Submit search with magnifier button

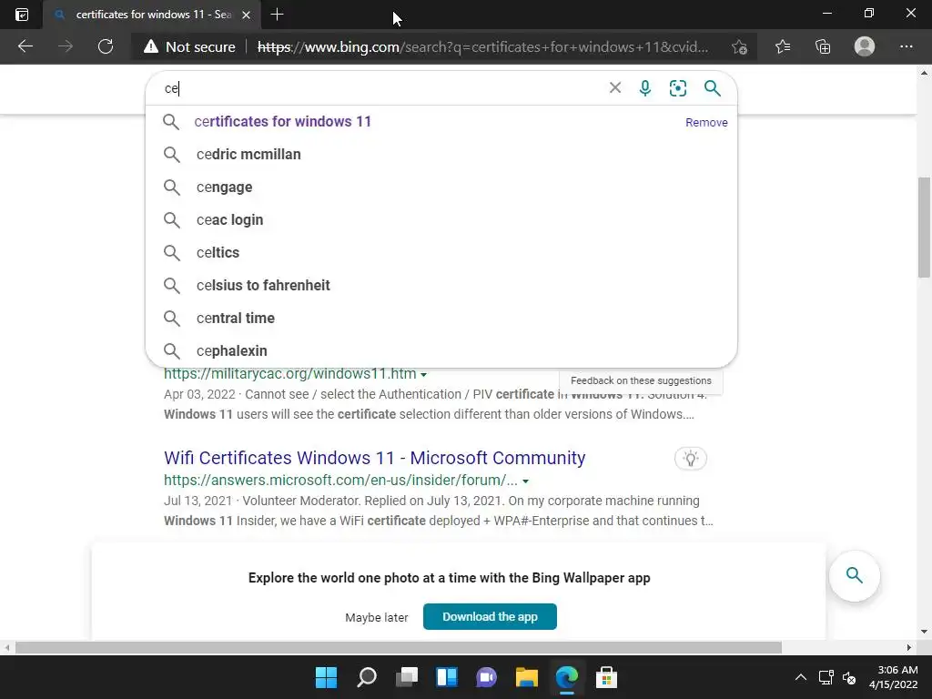[x=712, y=88]
